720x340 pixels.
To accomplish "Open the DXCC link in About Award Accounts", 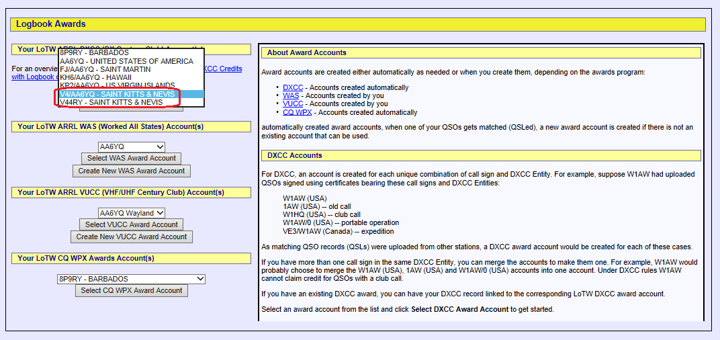I will [x=292, y=88].
